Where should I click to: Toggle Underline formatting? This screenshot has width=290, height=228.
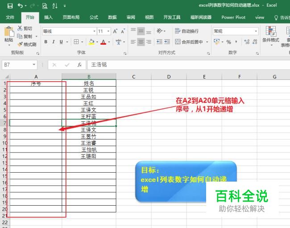pos(61,42)
